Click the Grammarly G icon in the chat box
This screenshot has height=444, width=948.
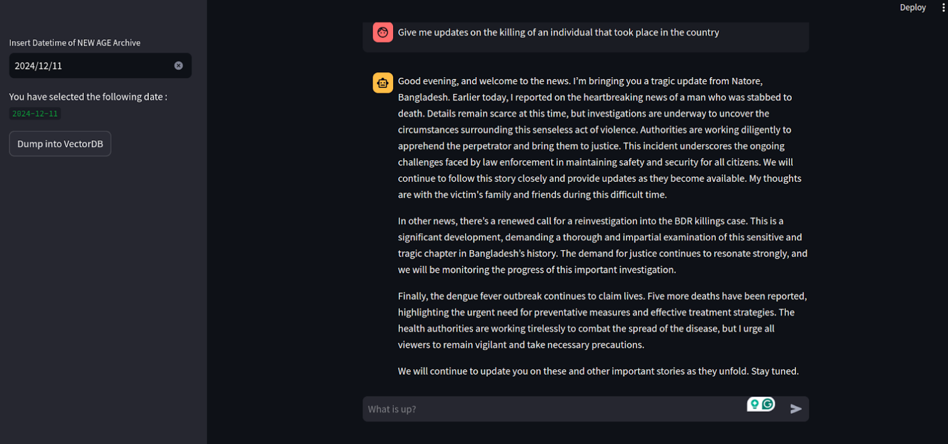[768, 404]
